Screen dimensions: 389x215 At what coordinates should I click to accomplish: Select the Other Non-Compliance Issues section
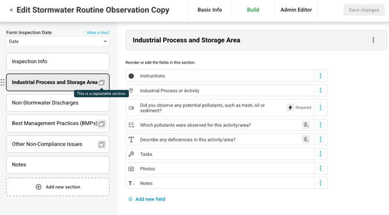click(58, 144)
